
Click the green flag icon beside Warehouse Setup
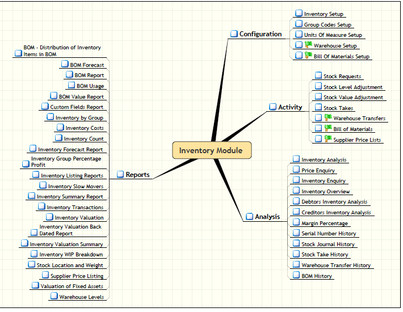tap(308, 45)
